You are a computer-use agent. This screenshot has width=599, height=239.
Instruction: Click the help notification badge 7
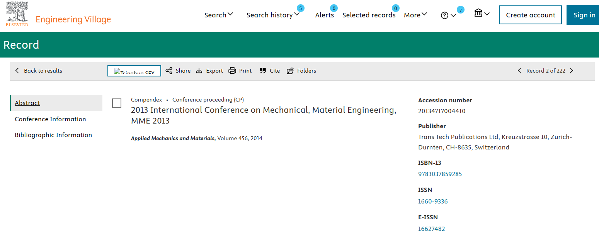460,10
